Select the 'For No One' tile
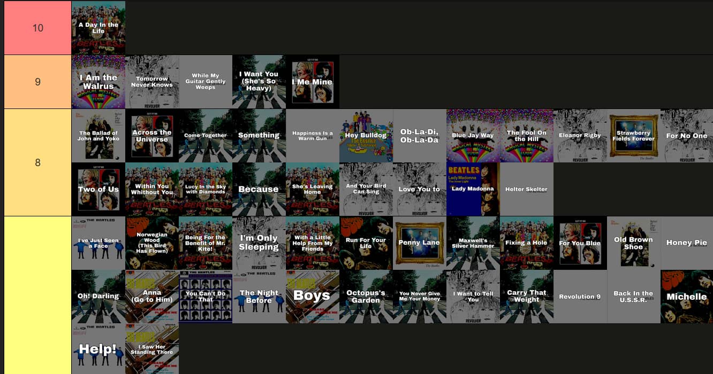 (687, 136)
